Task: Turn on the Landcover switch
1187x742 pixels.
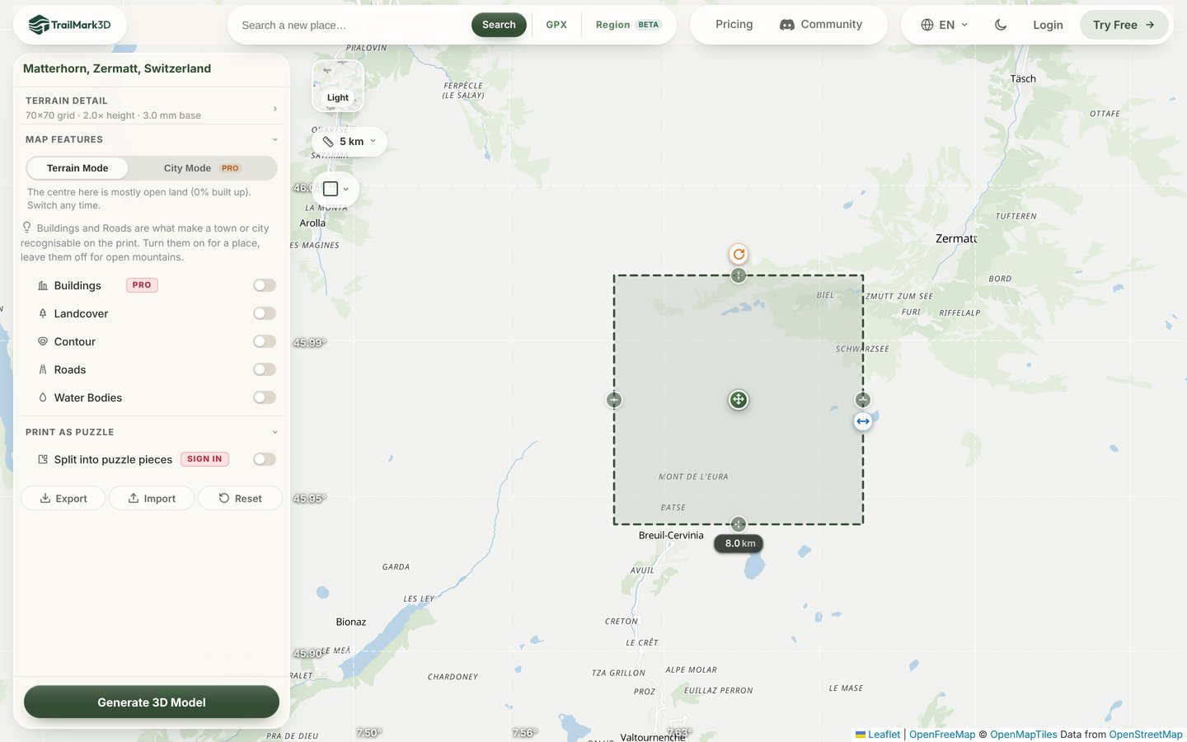Action: [265, 313]
